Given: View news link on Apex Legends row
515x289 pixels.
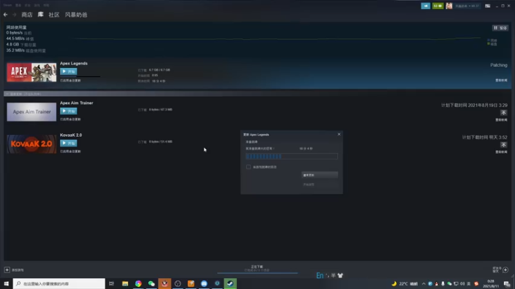Looking at the screenshot, I should coord(501,80).
